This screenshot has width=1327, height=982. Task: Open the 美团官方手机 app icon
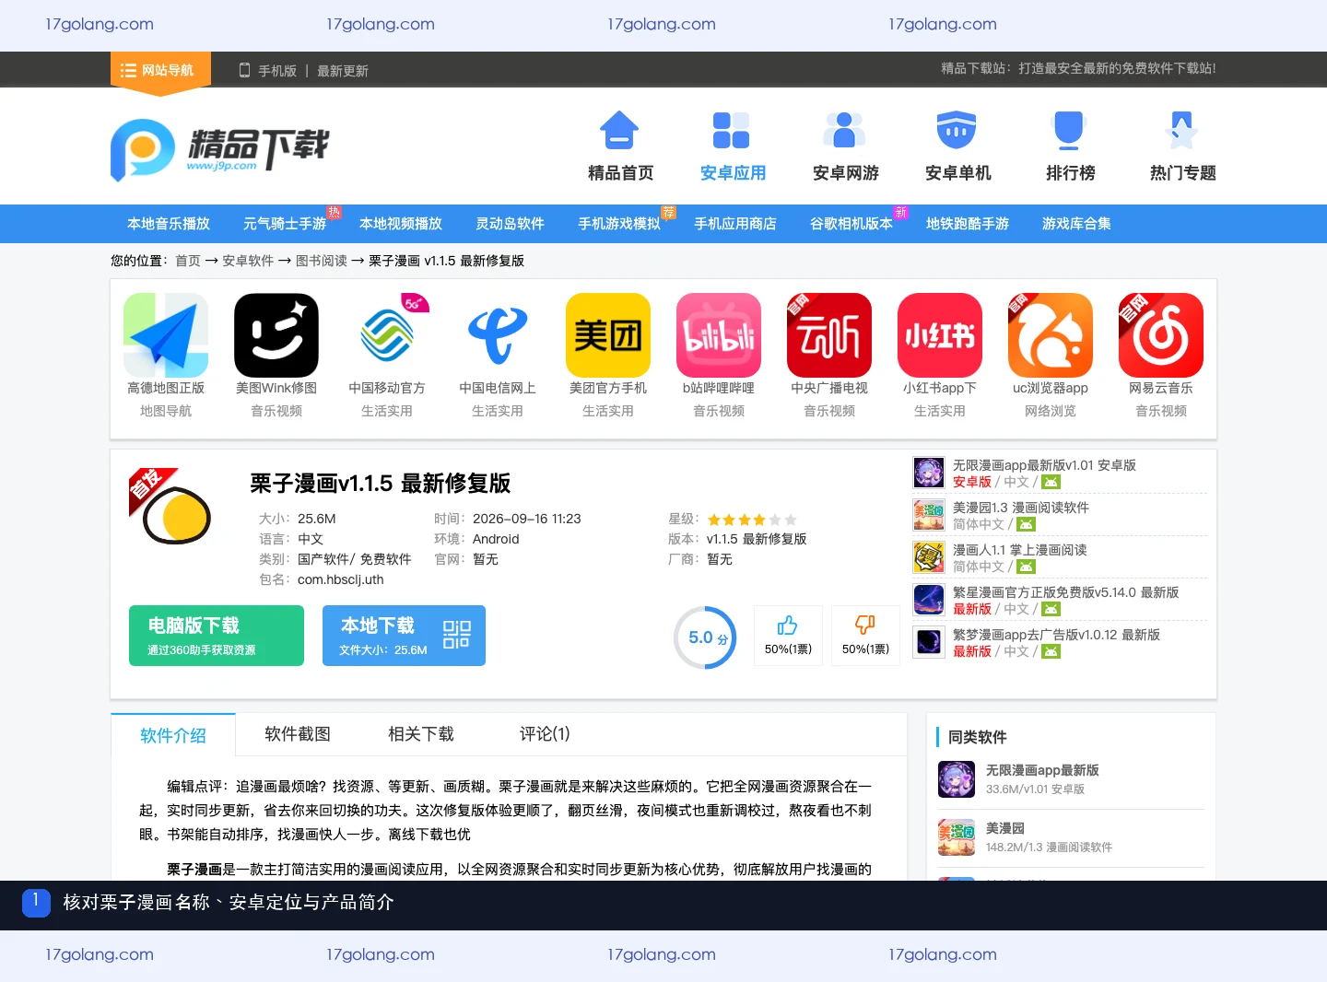click(608, 335)
